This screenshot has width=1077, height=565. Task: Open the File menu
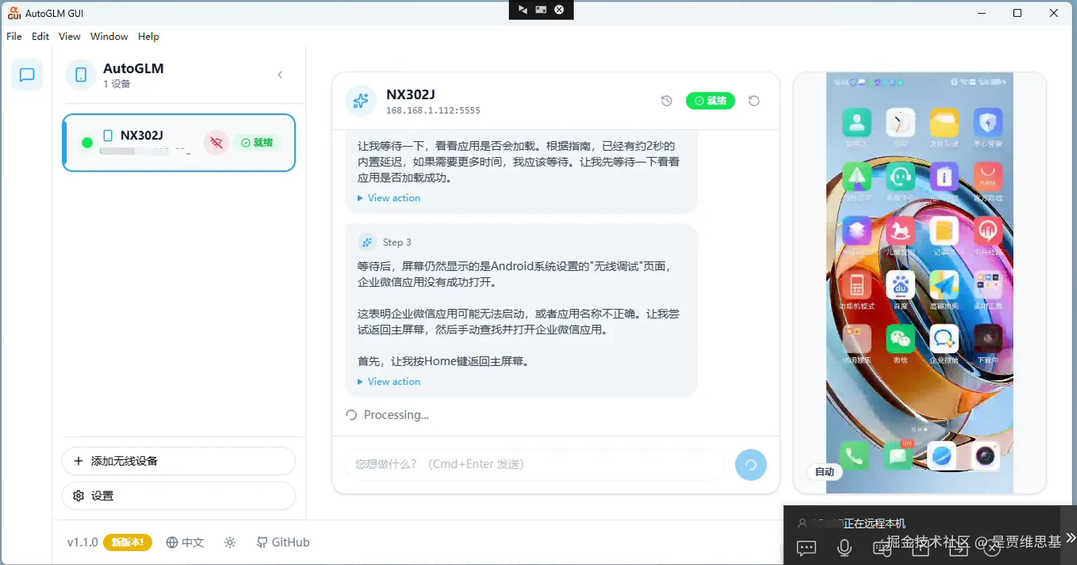click(14, 36)
